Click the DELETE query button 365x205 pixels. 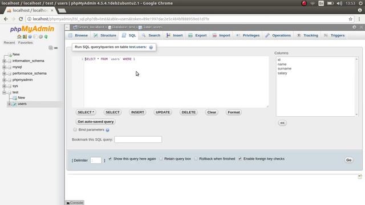pyautogui.click(x=189, y=112)
